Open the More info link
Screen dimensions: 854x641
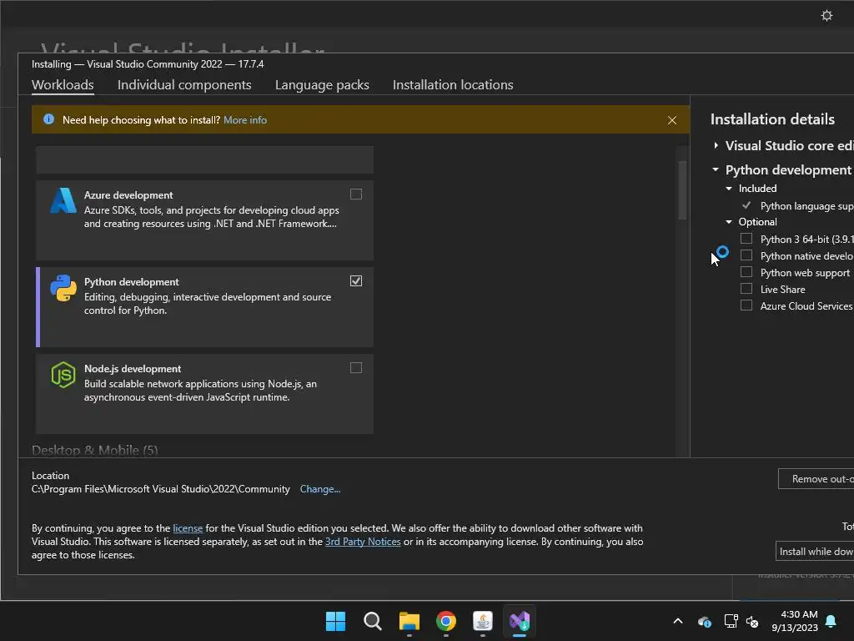click(245, 120)
